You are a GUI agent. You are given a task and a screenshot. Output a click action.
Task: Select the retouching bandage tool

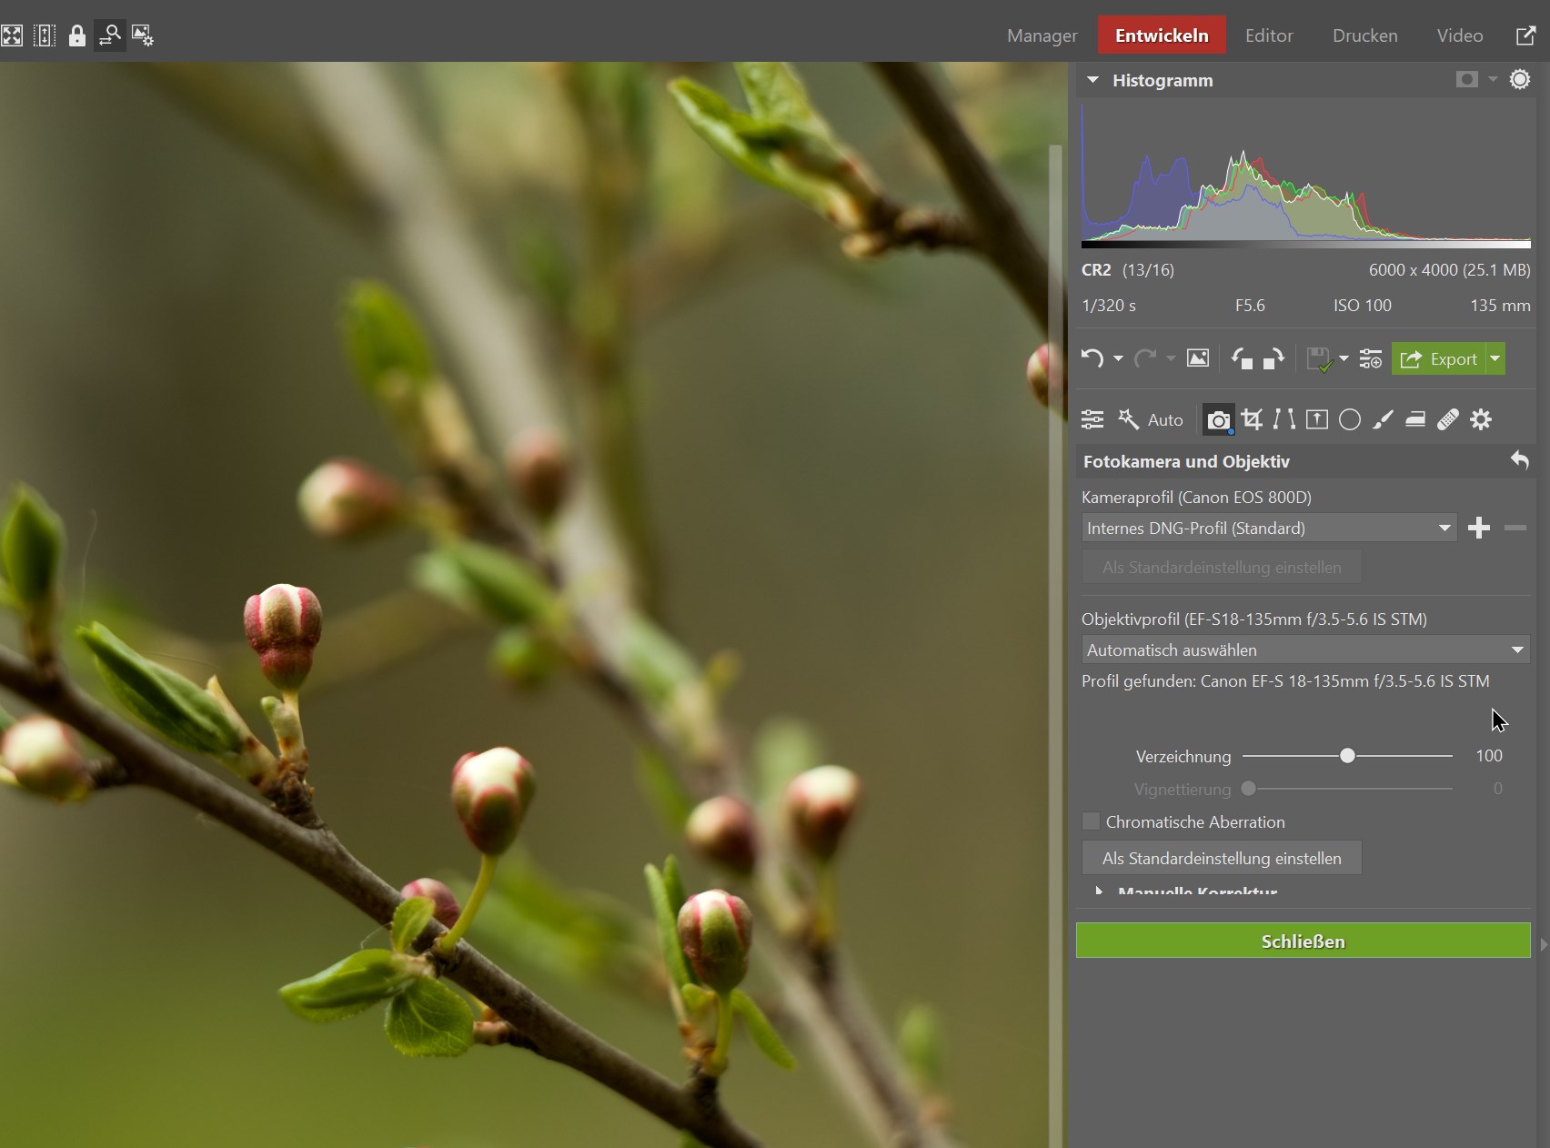pos(1448,419)
